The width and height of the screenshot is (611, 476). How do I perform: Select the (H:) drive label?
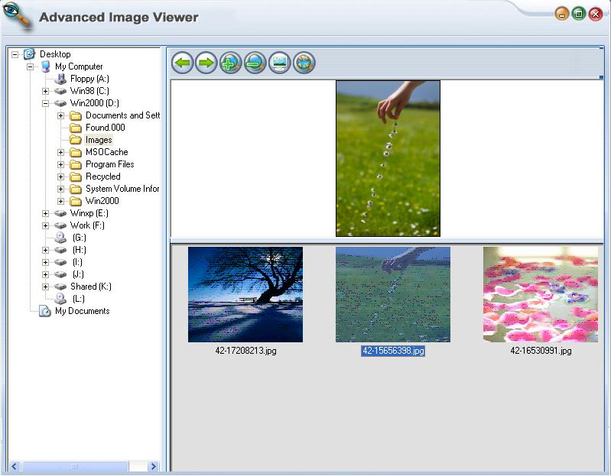(x=79, y=250)
